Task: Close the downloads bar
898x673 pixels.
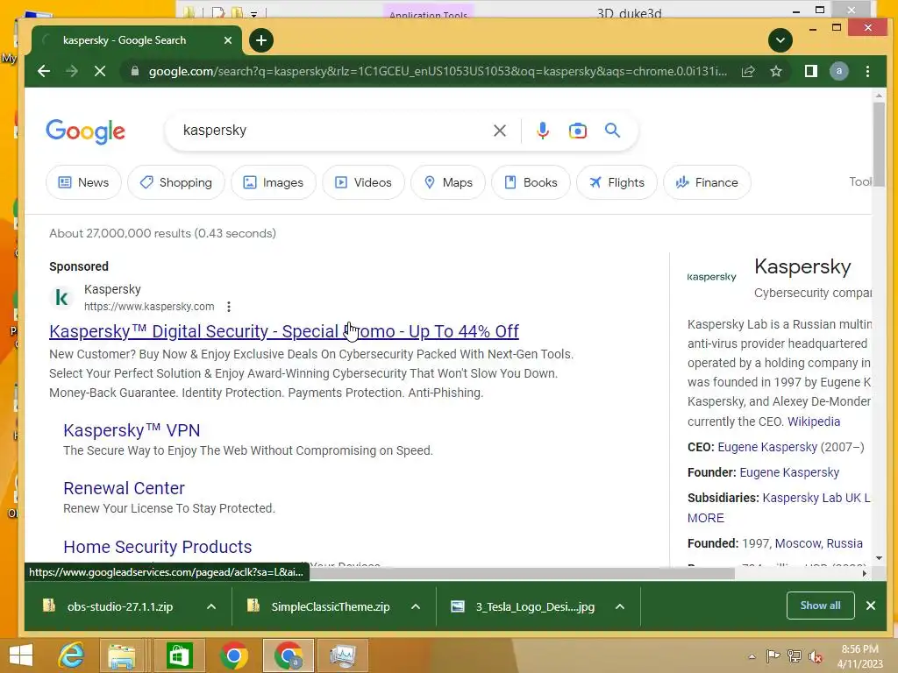Action: pos(871,606)
